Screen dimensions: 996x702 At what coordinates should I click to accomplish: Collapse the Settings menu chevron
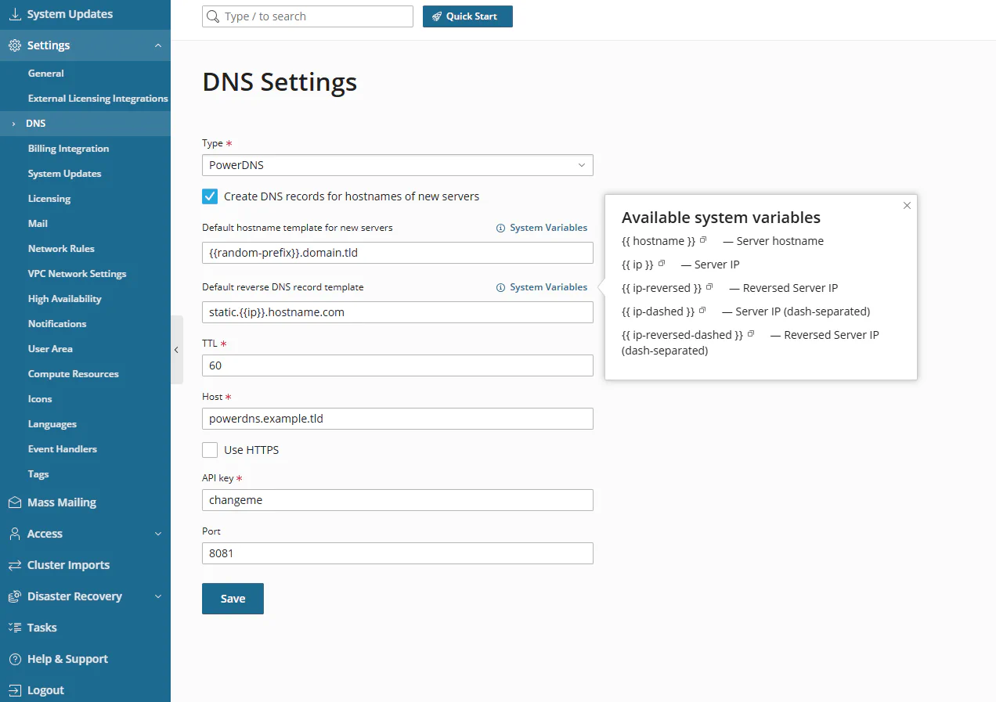point(158,45)
